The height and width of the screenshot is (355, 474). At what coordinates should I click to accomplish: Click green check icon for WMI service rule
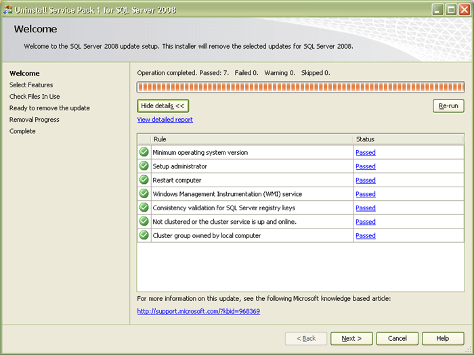tap(144, 193)
